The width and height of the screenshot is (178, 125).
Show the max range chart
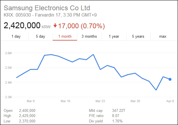163,36
